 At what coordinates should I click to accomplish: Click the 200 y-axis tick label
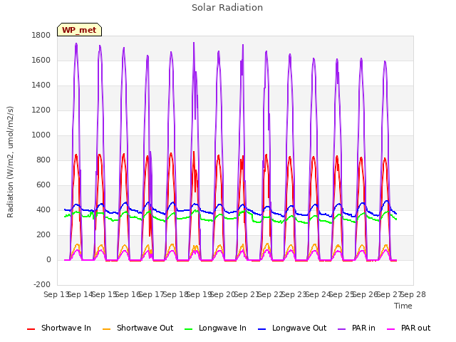pyautogui.click(x=43, y=235)
